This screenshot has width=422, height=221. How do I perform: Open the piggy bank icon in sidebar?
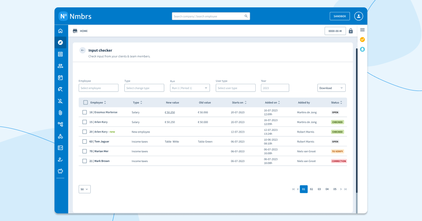60,171
